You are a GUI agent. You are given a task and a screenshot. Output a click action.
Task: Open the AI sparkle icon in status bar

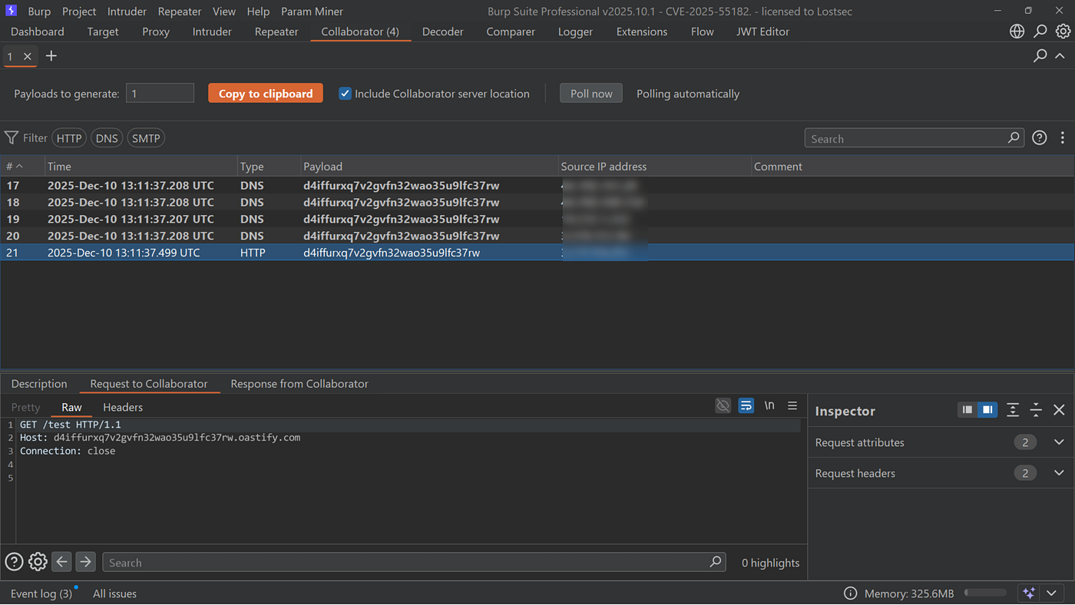tap(1029, 593)
